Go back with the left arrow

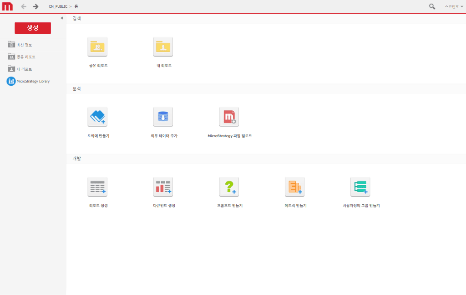[x=24, y=6]
